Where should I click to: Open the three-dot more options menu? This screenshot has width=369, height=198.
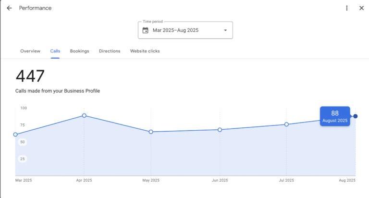347,8
